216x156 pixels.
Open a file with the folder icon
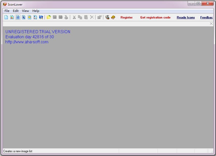(x=49, y=17)
